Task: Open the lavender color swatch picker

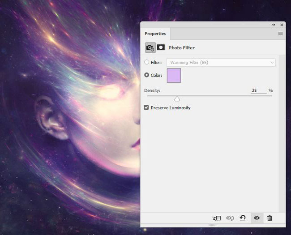Action: (174, 76)
